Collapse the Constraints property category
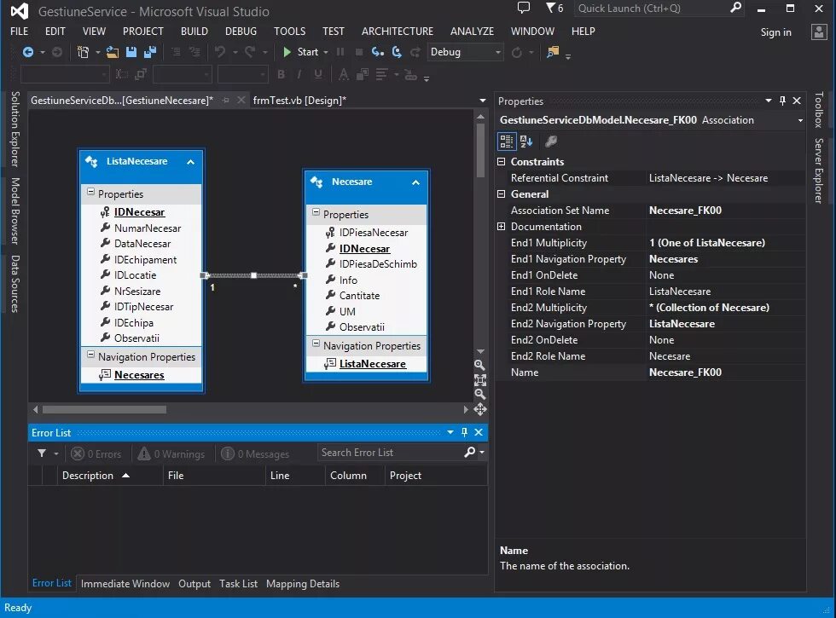This screenshot has width=836, height=618. [502, 161]
